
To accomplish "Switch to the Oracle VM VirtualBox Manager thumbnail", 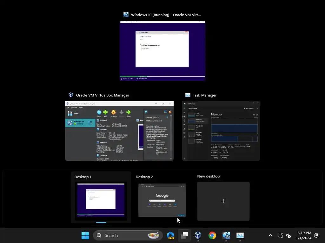I will (119, 131).
